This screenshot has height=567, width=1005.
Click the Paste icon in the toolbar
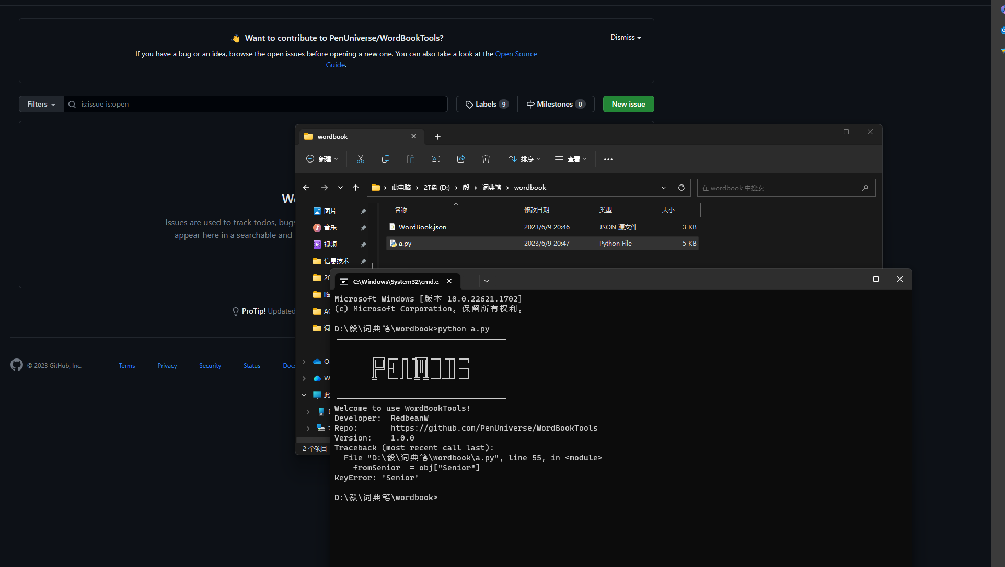pos(410,159)
